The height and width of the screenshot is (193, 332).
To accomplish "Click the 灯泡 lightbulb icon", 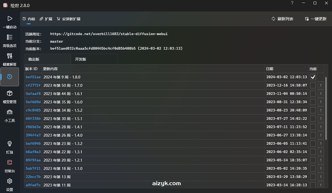I will point(10,144).
